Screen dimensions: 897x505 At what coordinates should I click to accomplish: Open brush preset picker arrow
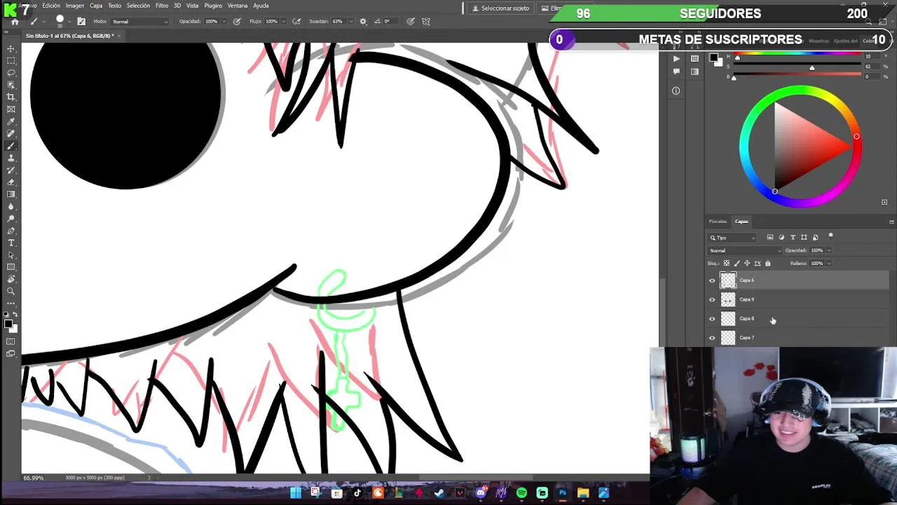71,22
